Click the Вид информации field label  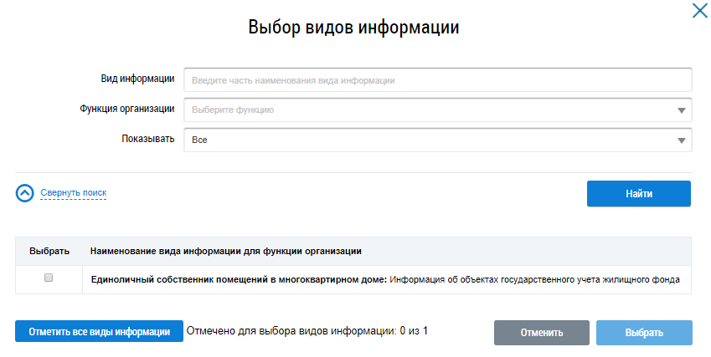pyautogui.click(x=137, y=79)
